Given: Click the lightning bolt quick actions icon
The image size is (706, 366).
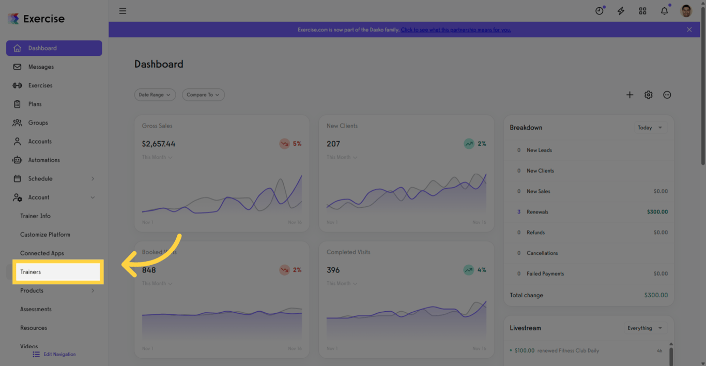Looking at the screenshot, I should pos(621,10).
